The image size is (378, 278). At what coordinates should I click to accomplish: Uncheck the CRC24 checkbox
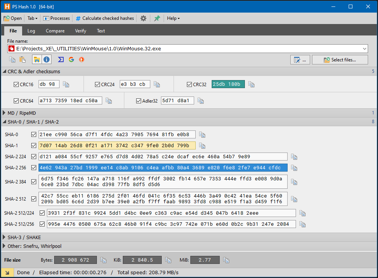[x=97, y=84]
